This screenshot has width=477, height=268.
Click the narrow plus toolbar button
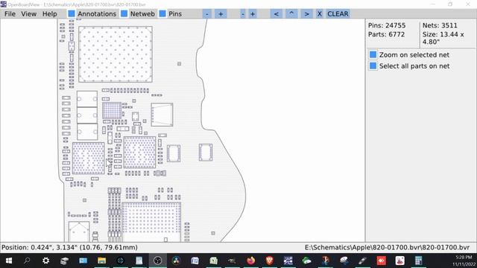click(x=253, y=14)
